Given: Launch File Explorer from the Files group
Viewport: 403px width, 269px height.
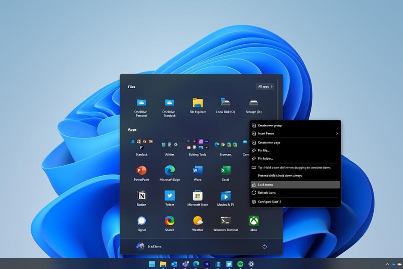Looking at the screenshot, I should tap(197, 105).
